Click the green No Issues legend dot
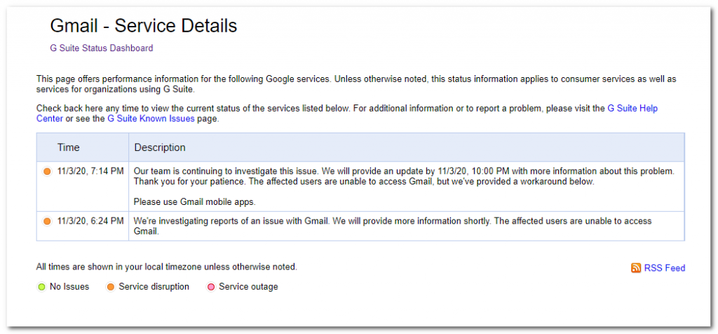718x334 pixels. pyautogui.click(x=42, y=287)
